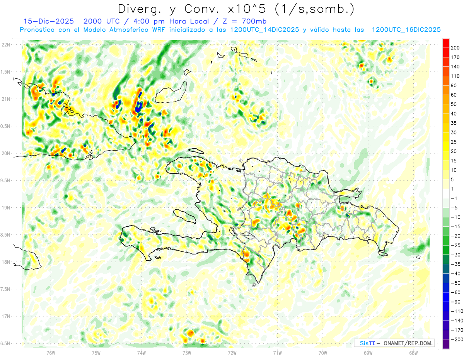Viewport: 464px width, 358px height.
Task: Click the colorbar value "-110"
Action: 456,311
